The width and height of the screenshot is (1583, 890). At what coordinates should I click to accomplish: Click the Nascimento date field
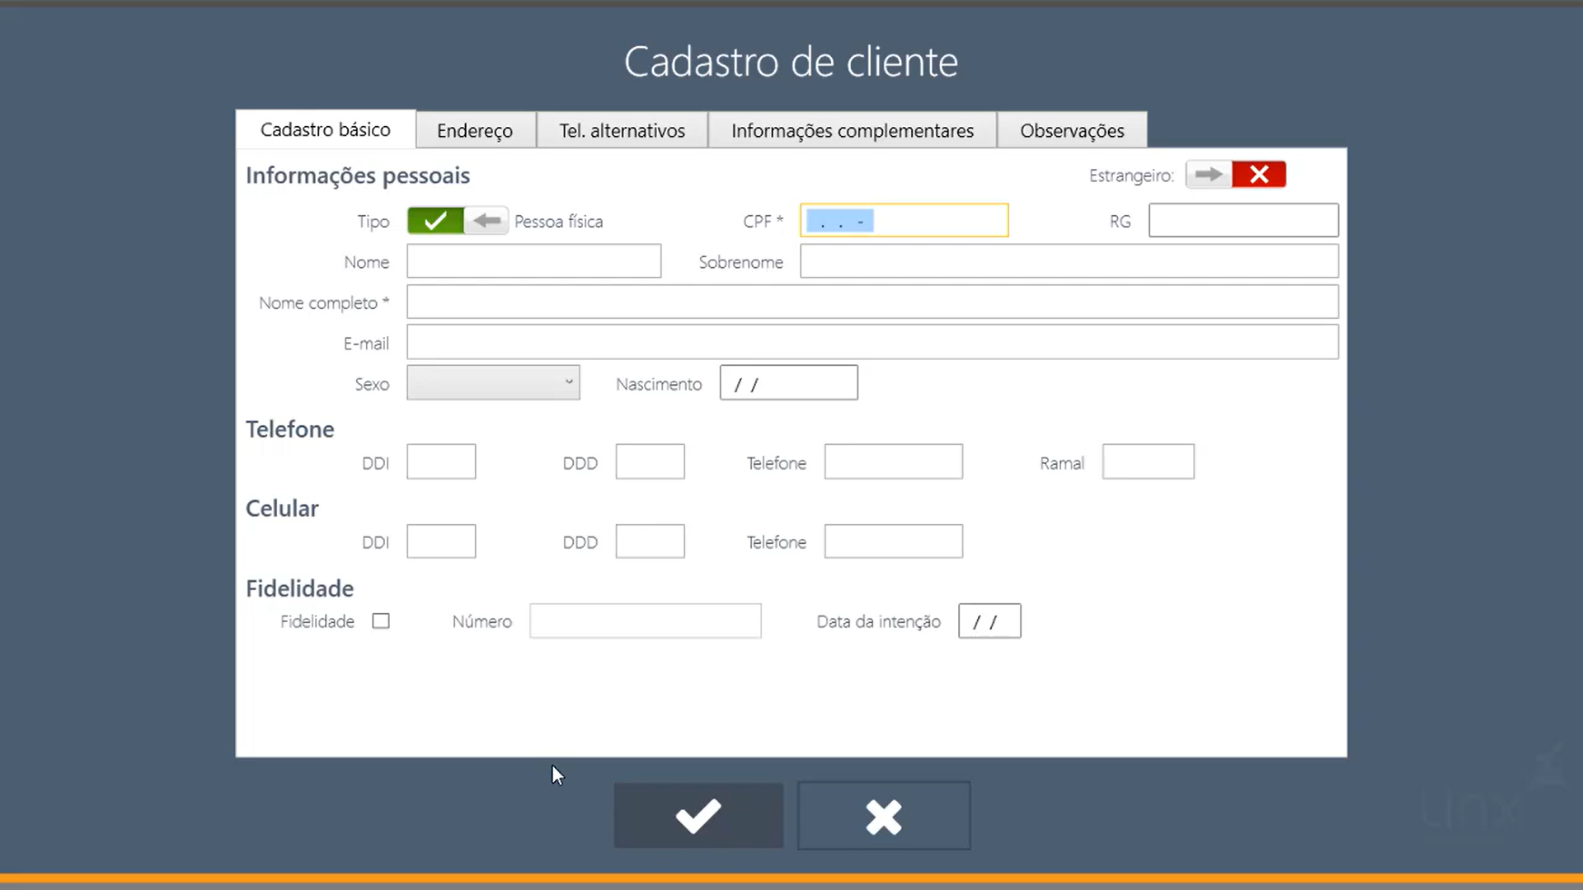(788, 383)
